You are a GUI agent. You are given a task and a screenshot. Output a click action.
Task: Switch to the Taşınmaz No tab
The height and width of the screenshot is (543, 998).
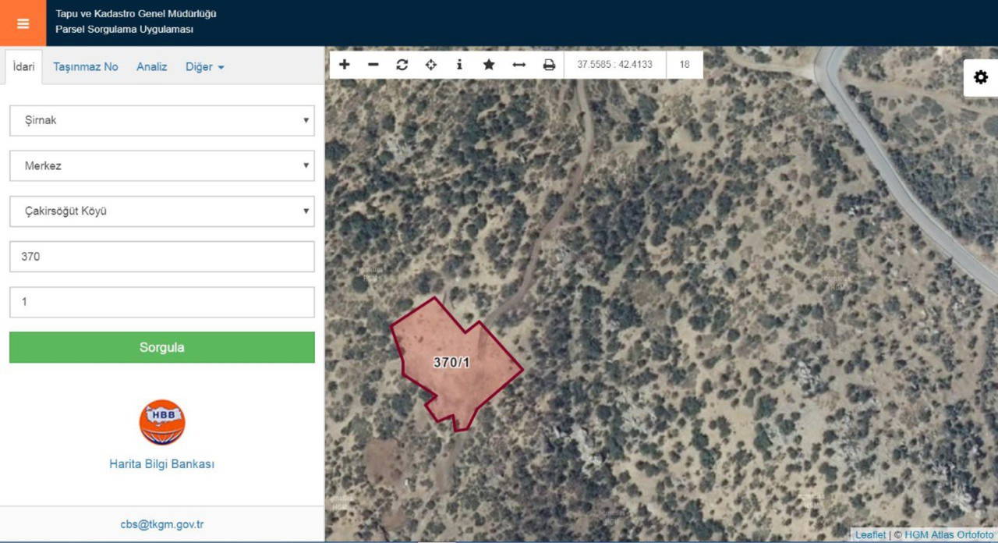86,67
